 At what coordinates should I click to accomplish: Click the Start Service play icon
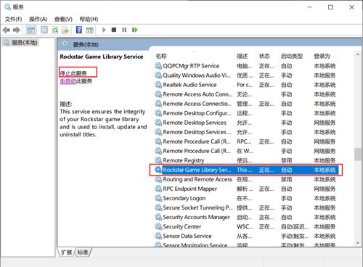[x=104, y=30]
